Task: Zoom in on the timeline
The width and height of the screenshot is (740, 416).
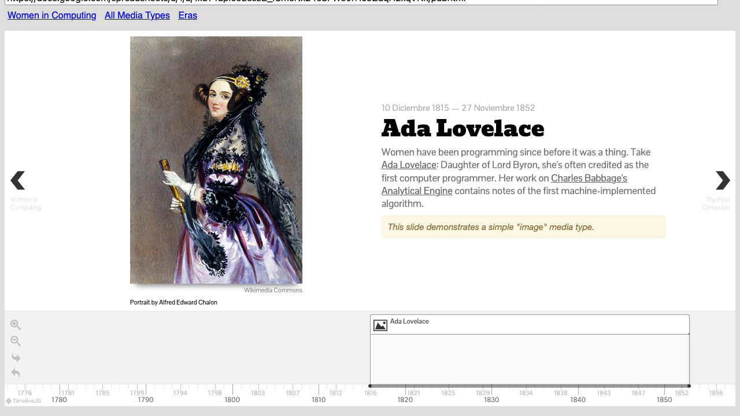Action: [16, 325]
